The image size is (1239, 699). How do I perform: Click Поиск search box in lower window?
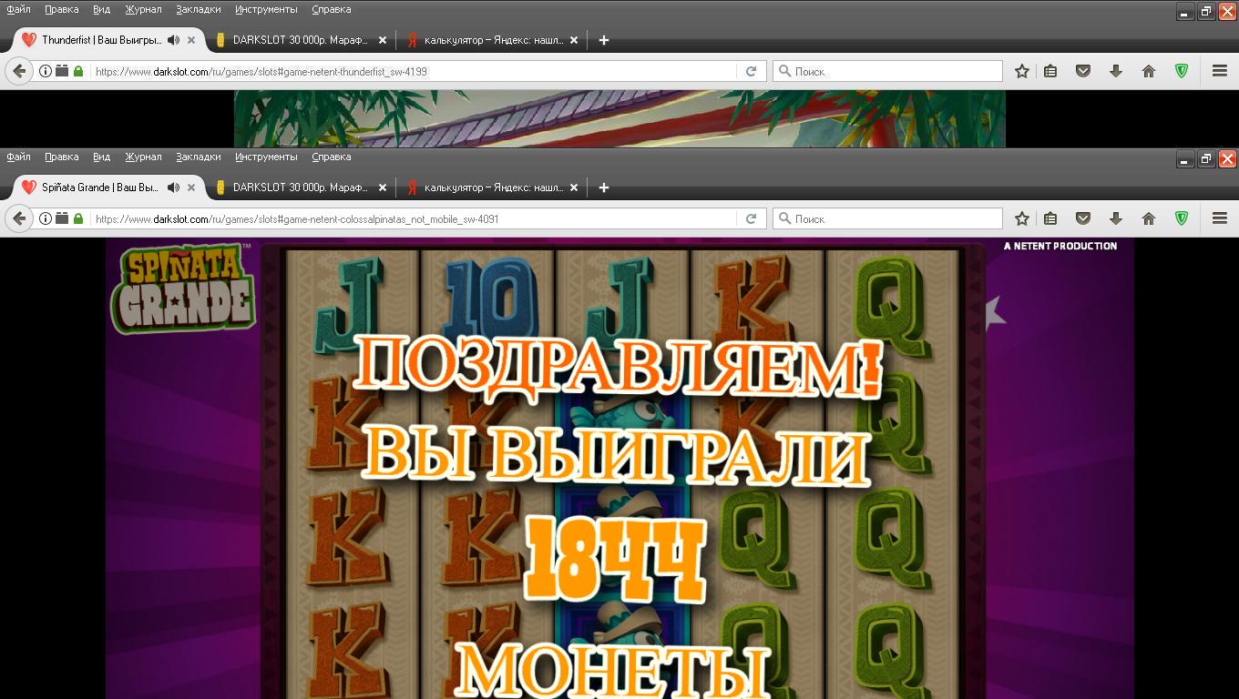pyautogui.click(x=887, y=218)
